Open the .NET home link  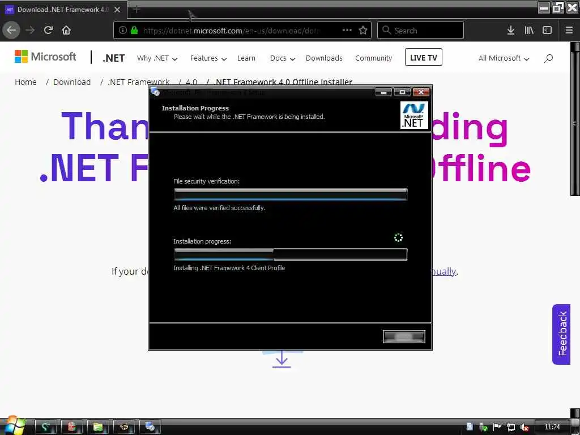[x=113, y=58]
